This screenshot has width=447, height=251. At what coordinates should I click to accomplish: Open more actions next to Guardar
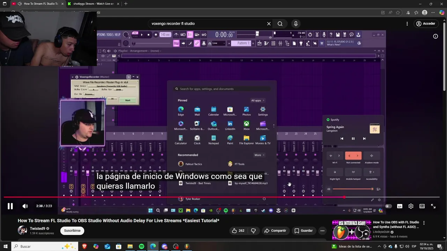coord(322,230)
